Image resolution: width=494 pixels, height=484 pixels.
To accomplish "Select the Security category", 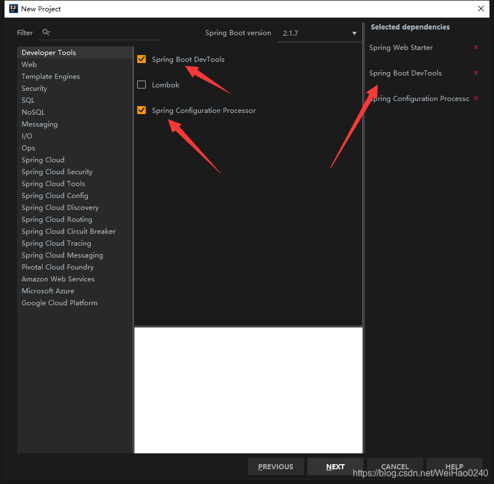I will [x=75, y=88].
